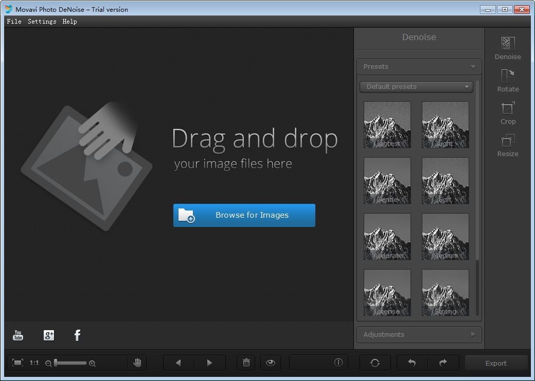Viewport: 535px width, 381px height.
Task: Select the Denoise tool in sidebar
Action: (x=508, y=49)
